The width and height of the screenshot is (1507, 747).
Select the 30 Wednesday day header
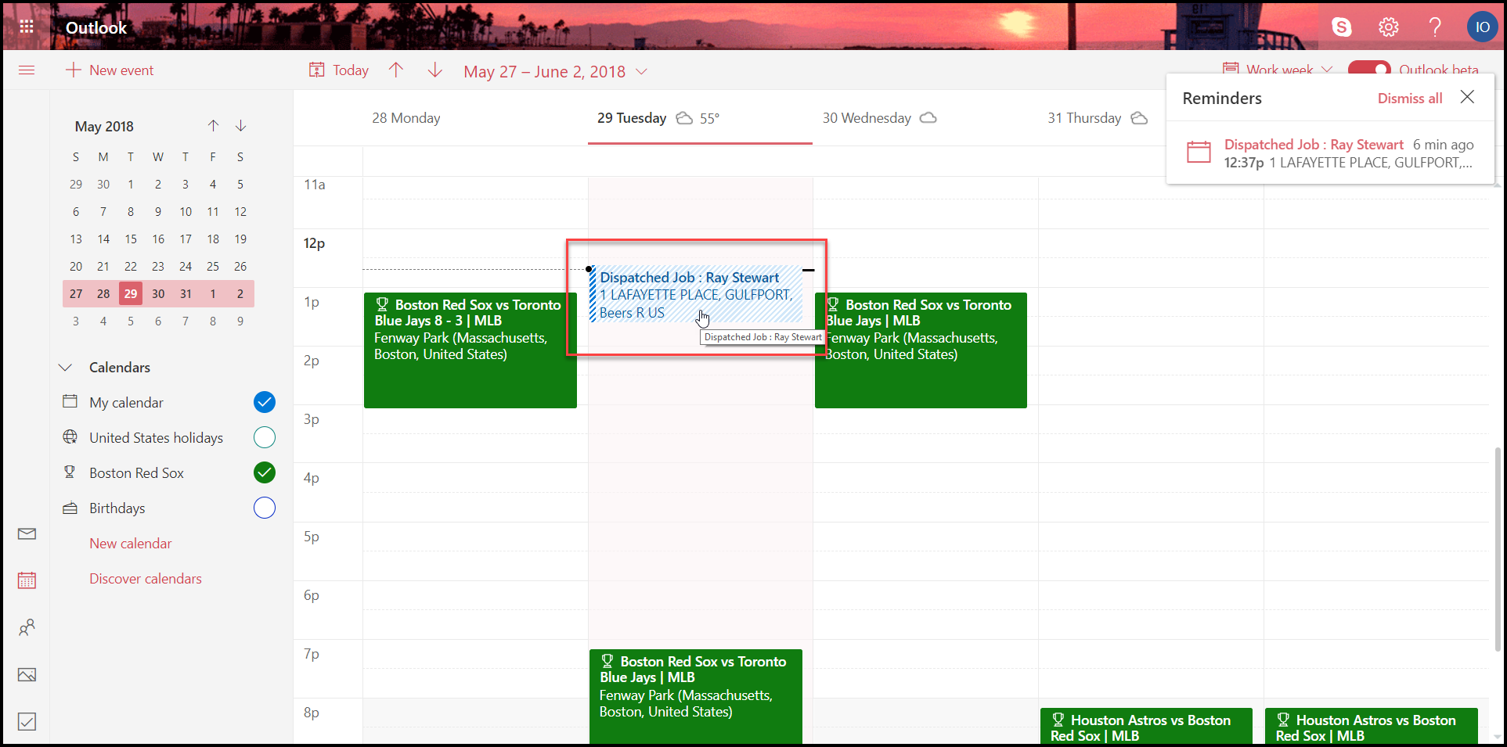point(867,118)
